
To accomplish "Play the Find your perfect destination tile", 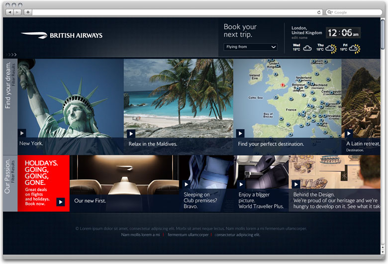I will coord(240,133).
